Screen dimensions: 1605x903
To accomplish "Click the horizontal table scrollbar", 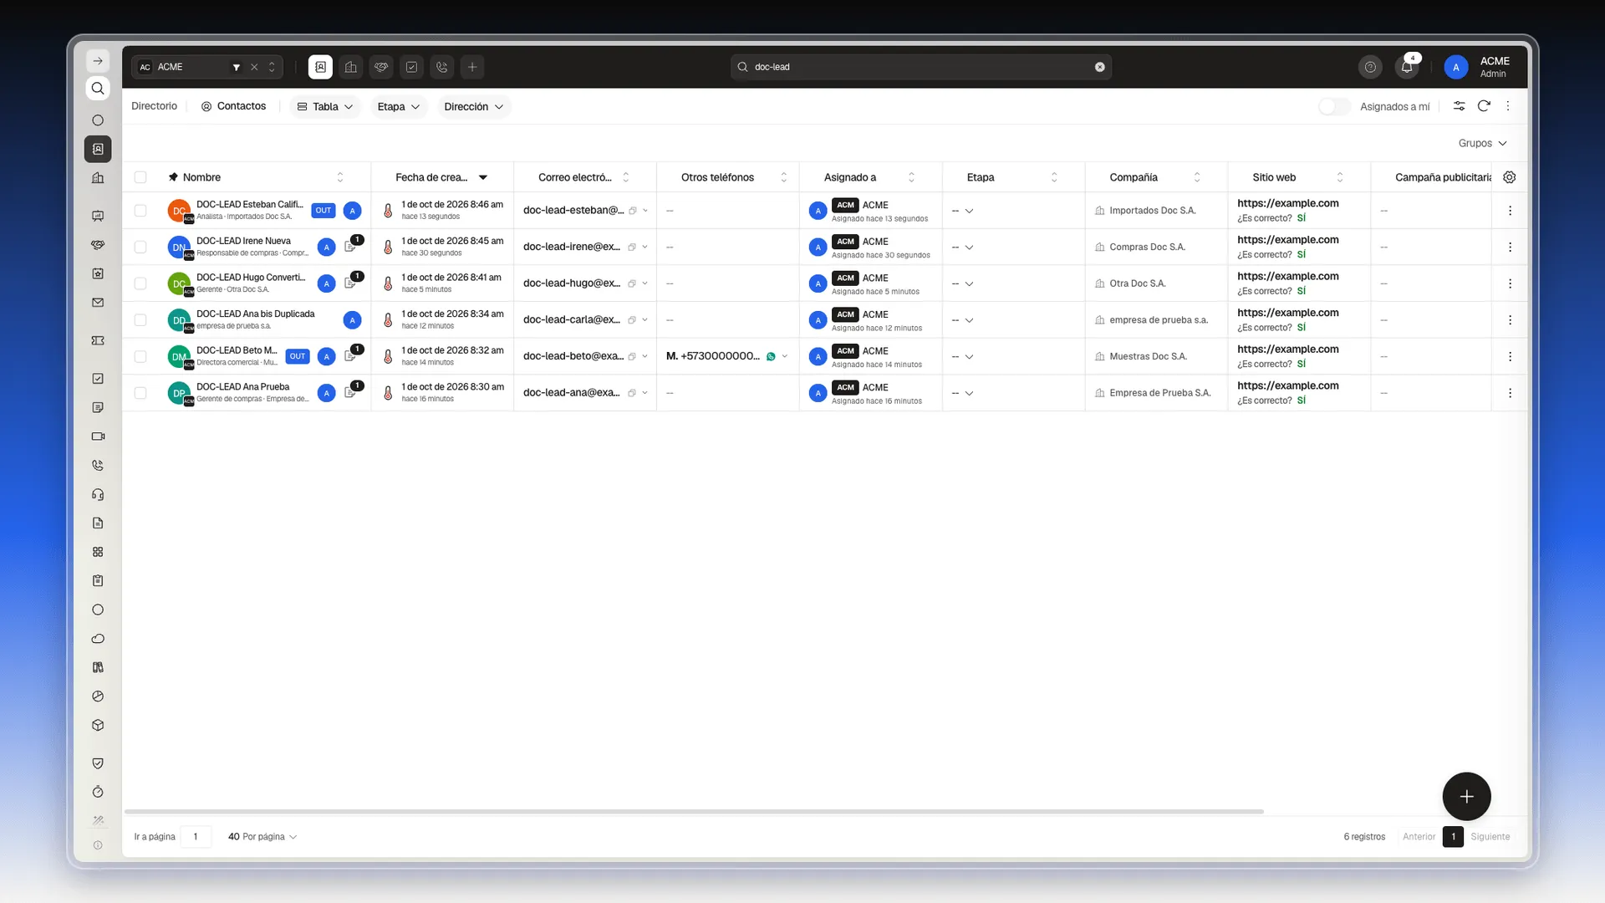I will 694,811.
